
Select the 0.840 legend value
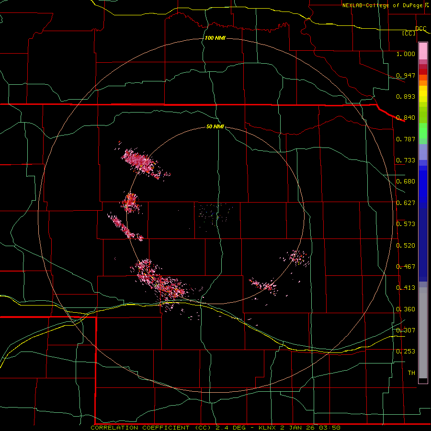click(x=406, y=118)
